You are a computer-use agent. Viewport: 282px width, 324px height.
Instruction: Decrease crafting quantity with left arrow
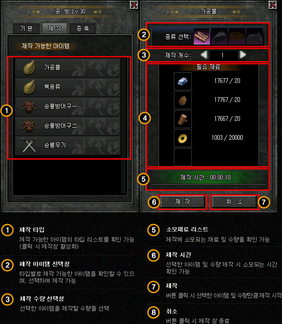[204, 55]
